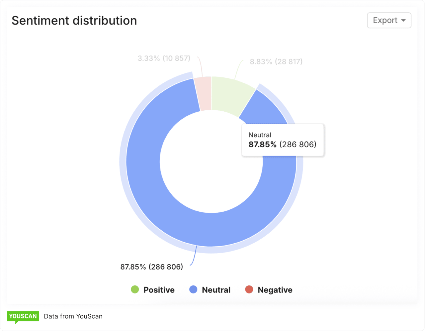Click the green Positive legend dot

pos(135,289)
